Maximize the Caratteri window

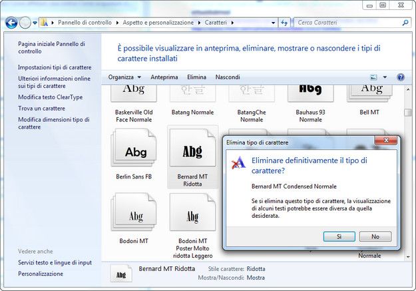point(383,5)
